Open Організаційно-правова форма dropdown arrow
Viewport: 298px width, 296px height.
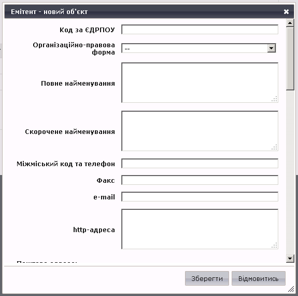pos(272,48)
